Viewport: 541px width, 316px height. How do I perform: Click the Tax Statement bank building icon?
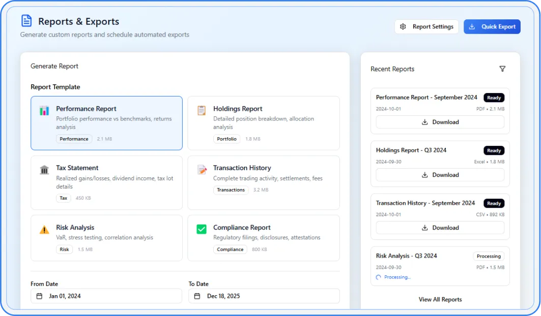click(x=44, y=170)
